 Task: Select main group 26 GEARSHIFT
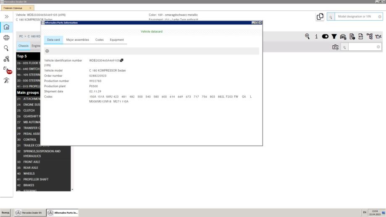click(x=28, y=116)
